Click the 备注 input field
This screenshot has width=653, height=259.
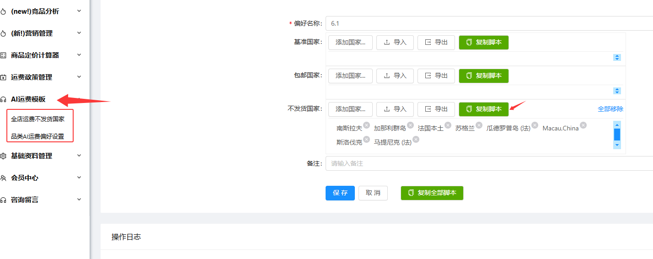489,163
